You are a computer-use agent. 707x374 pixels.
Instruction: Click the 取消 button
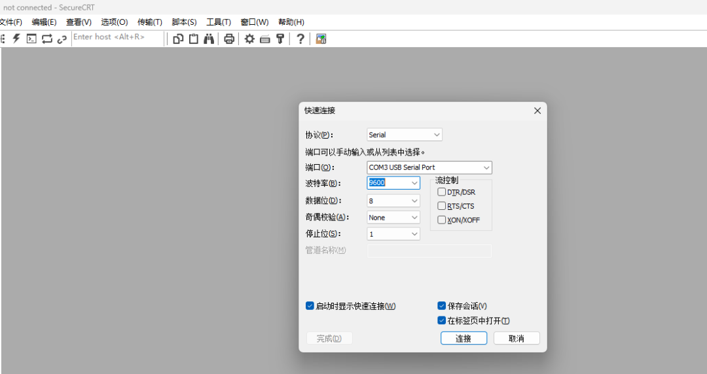tap(517, 339)
